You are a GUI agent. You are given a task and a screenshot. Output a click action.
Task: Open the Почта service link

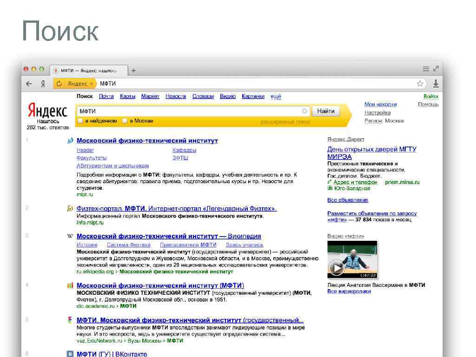pyautogui.click(x=106, y=96)
